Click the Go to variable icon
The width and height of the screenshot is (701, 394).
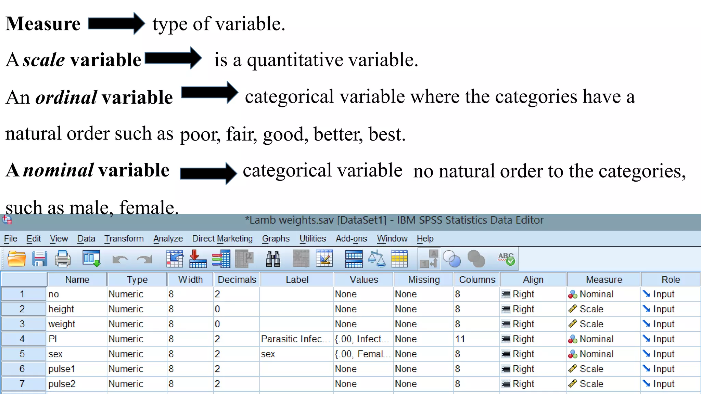pyautogui.click(x=198, y=259)
